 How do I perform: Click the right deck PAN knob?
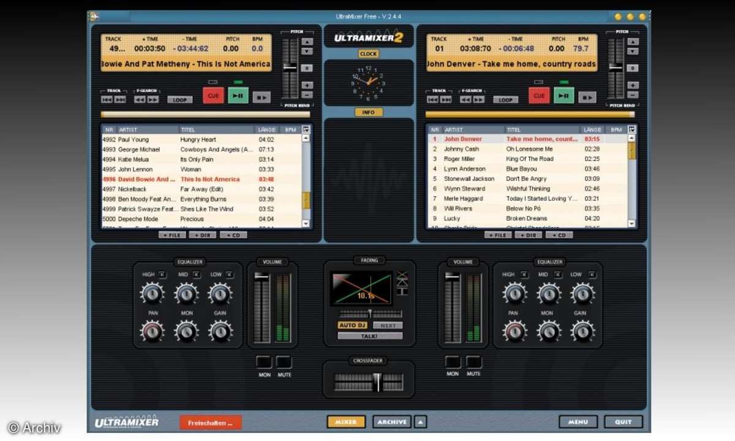pos(514,331)
